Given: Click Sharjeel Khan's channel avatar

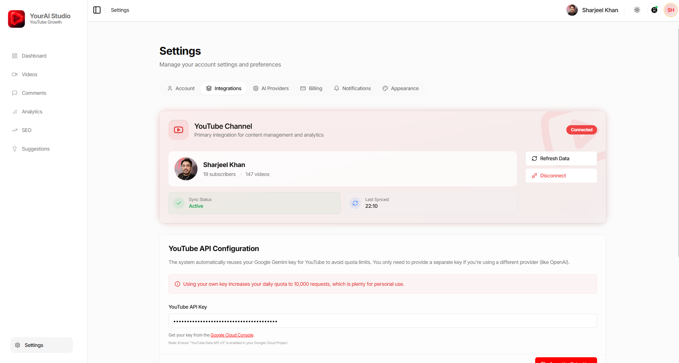Looking at the screenshot, I should [x=186, y=168].
